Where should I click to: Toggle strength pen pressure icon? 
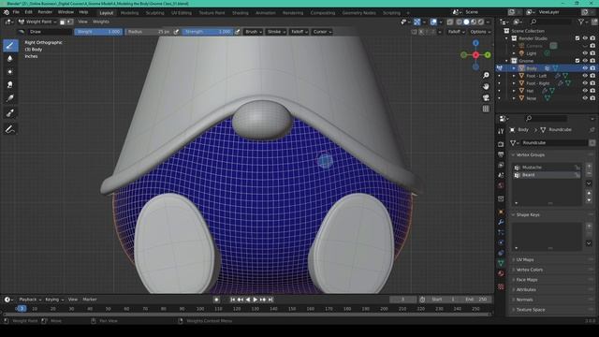[x=237, y=32]
